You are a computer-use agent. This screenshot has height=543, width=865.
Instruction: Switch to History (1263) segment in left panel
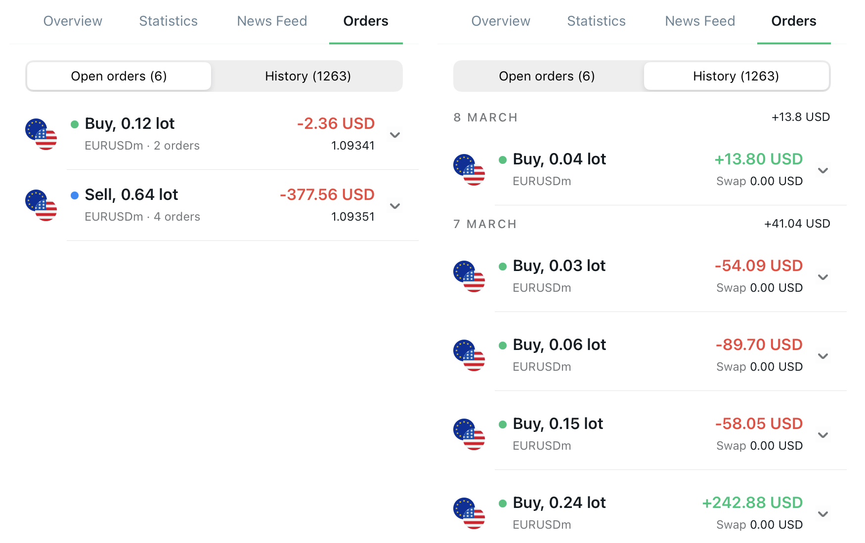point(308,76)
